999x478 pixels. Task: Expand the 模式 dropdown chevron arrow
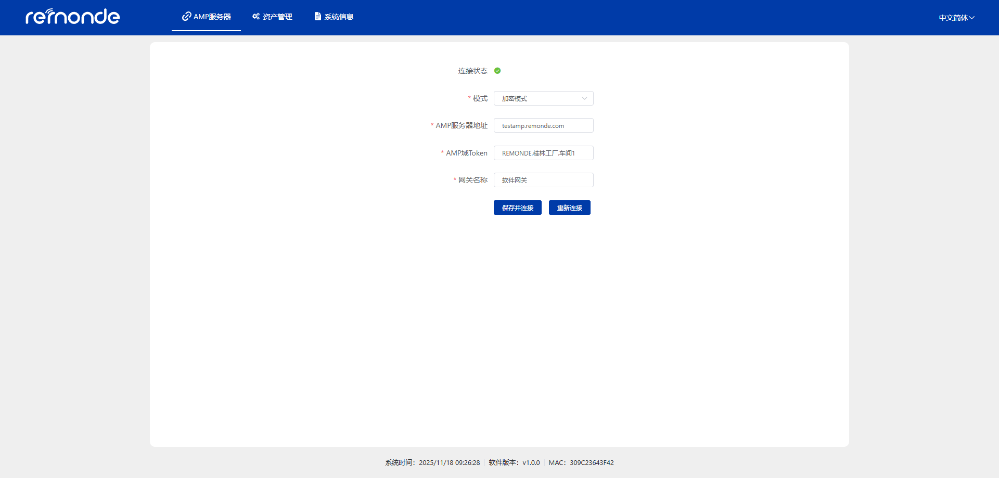[584, 98]
